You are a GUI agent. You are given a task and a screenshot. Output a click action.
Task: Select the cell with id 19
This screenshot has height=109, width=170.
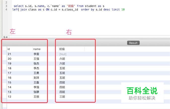(10, 64)
